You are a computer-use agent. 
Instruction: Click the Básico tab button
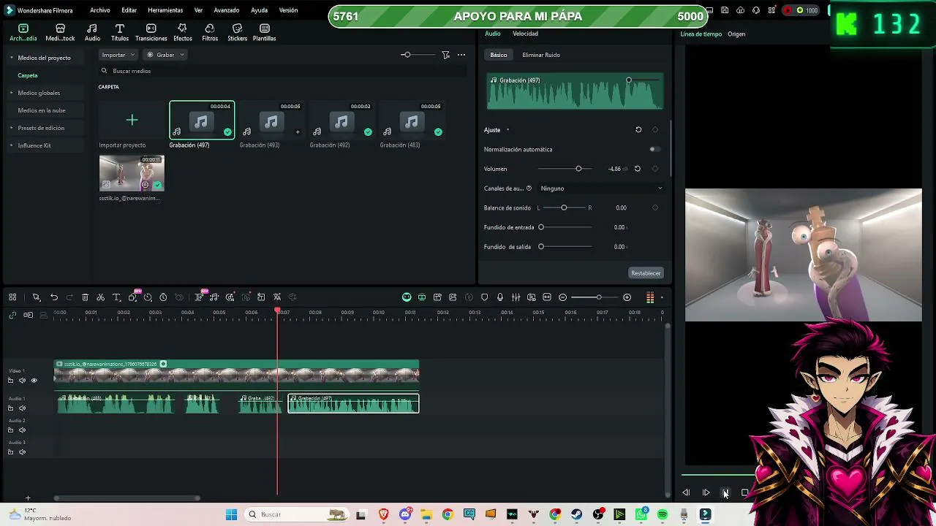tap(499, 55)
